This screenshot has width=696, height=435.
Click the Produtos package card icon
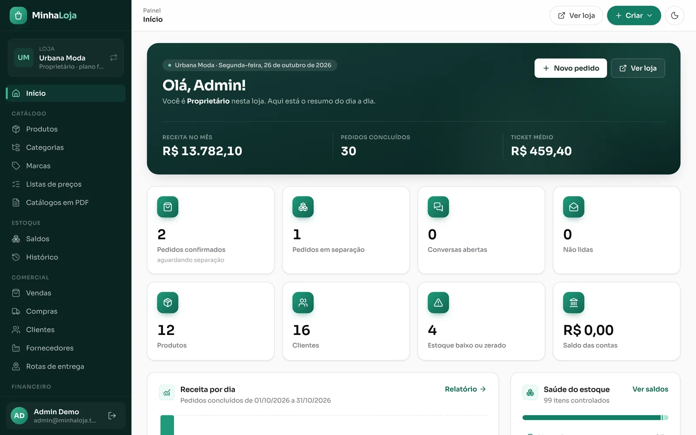point(167,303)
